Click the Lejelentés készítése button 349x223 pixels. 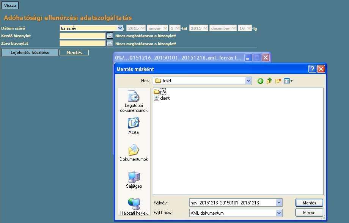tap(30, 52)
